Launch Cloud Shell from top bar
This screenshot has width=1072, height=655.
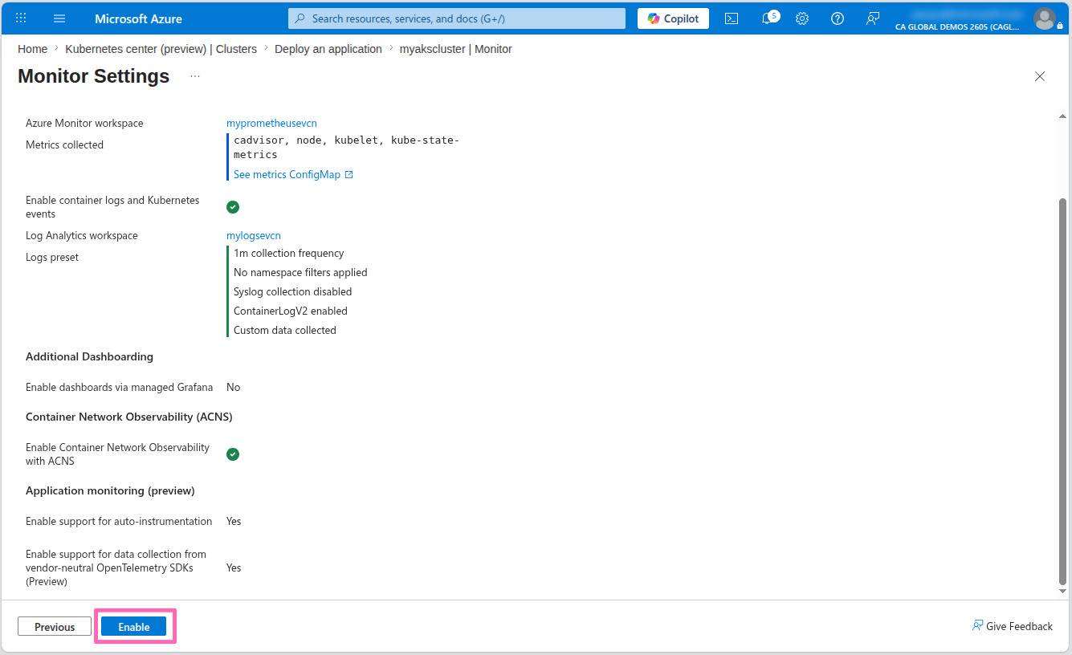pyautogui.click(x=732, y=18)
